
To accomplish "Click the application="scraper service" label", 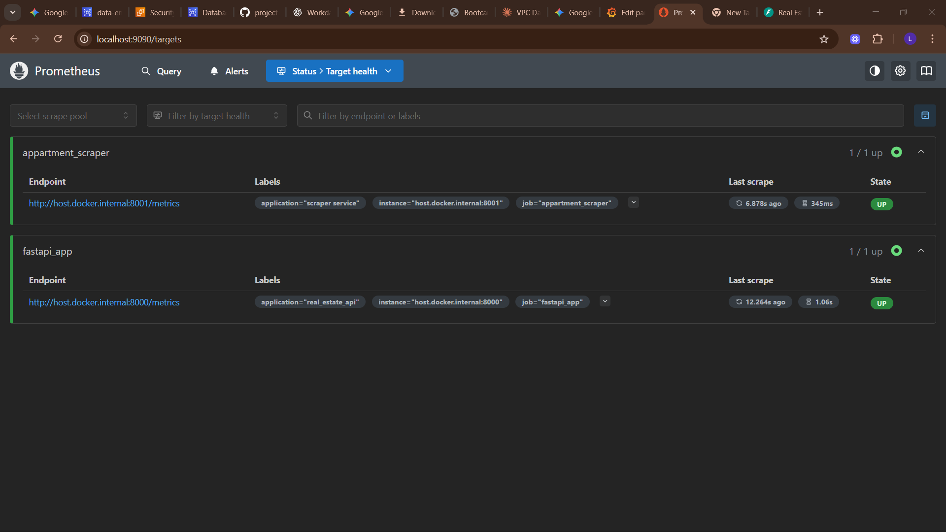I will pyautogui.click(x=310, y=203).
